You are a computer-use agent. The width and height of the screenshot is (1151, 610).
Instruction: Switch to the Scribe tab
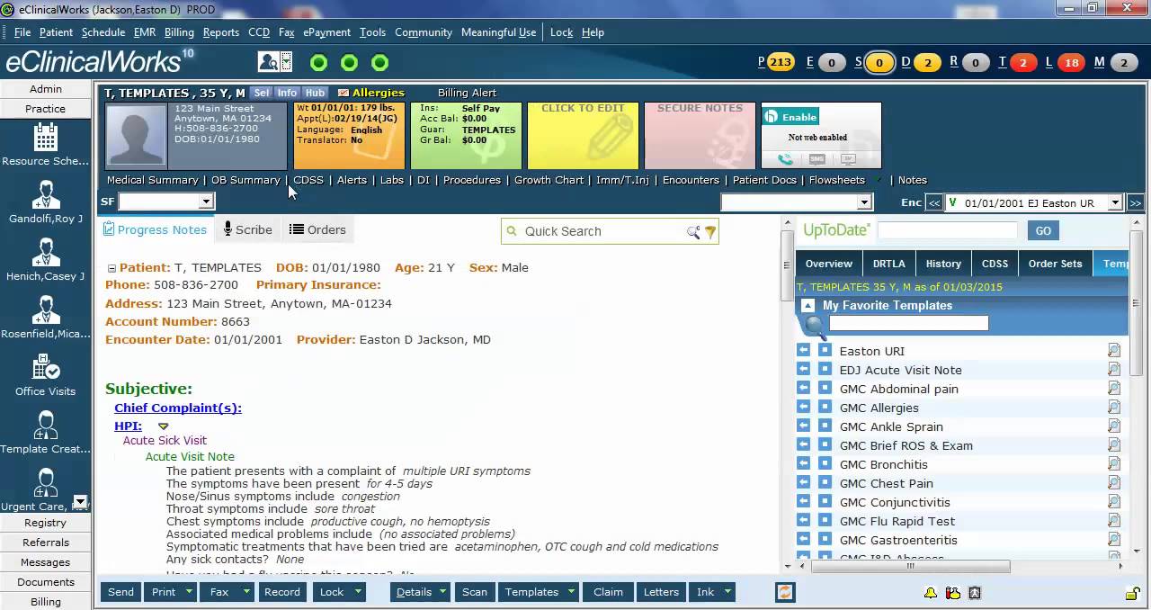click(x=247, y=230)
